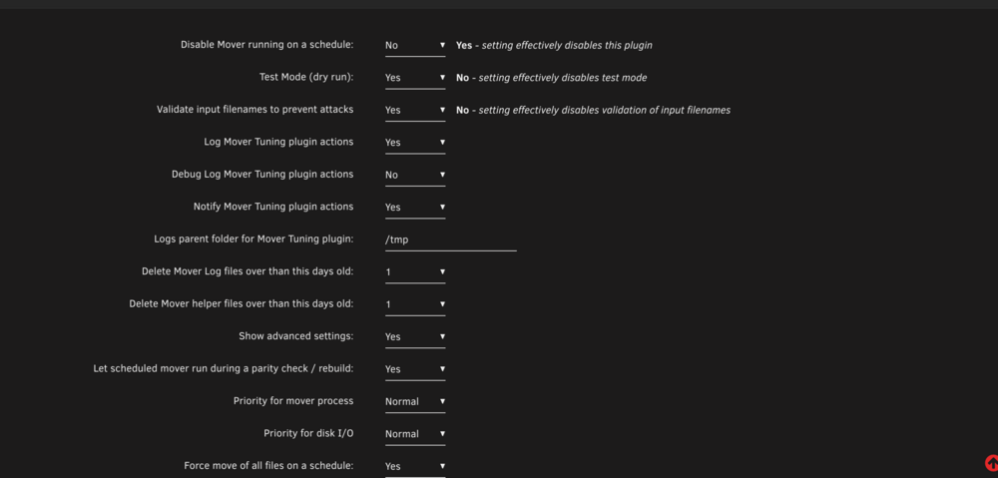Click 'Logs parent folder for Mover Tuning plugin:' label
Viewport: 998px width, 478px height.
[253, 239]
